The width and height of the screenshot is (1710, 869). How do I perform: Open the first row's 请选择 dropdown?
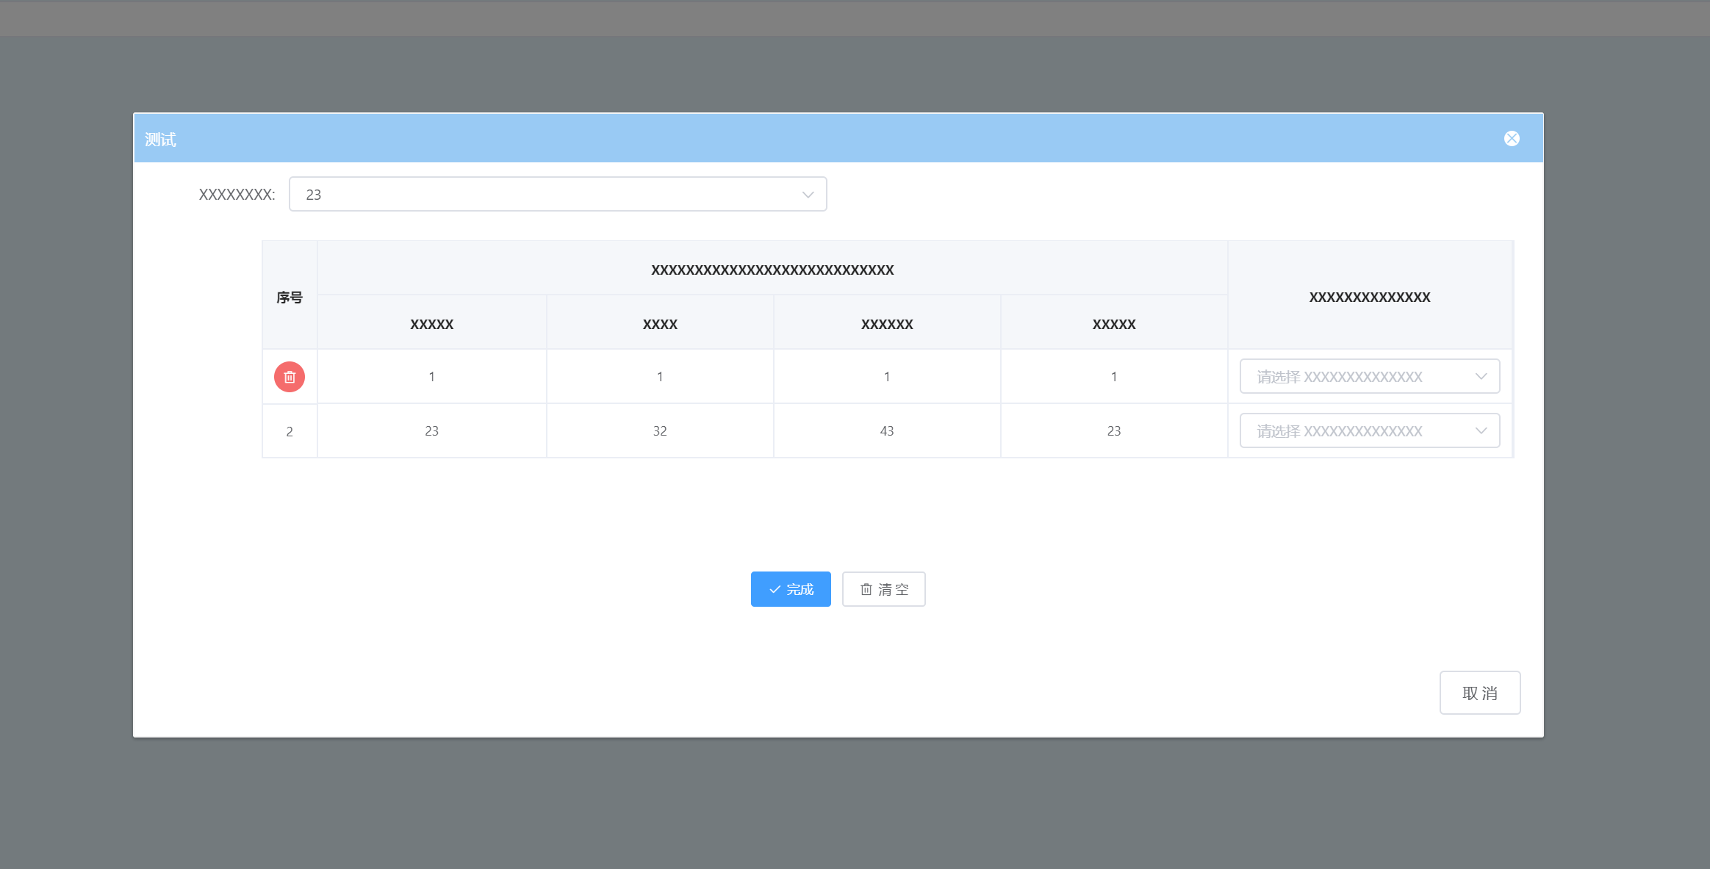tap(1370, 376)
